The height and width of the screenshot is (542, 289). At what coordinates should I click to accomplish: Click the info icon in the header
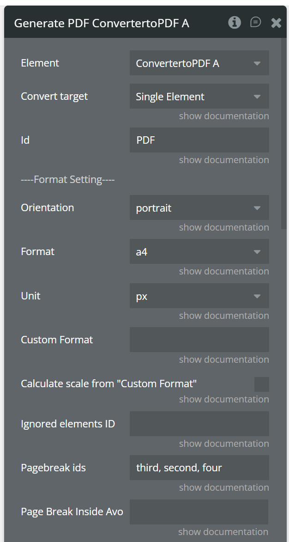click(235, 23)
